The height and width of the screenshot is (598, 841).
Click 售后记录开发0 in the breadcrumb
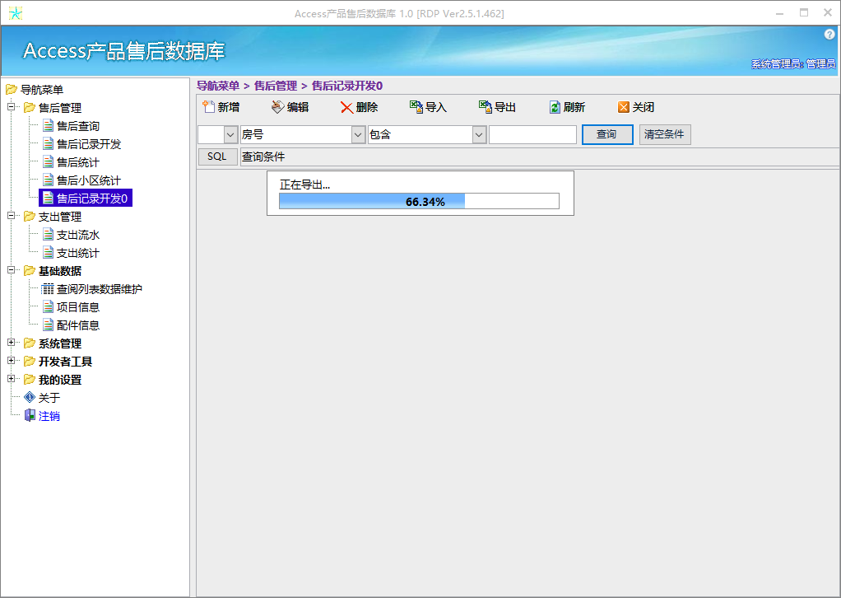tap(347, 86)
